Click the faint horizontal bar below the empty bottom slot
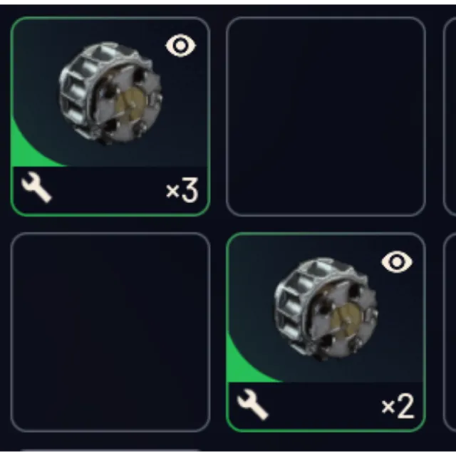 coord(110,450)
